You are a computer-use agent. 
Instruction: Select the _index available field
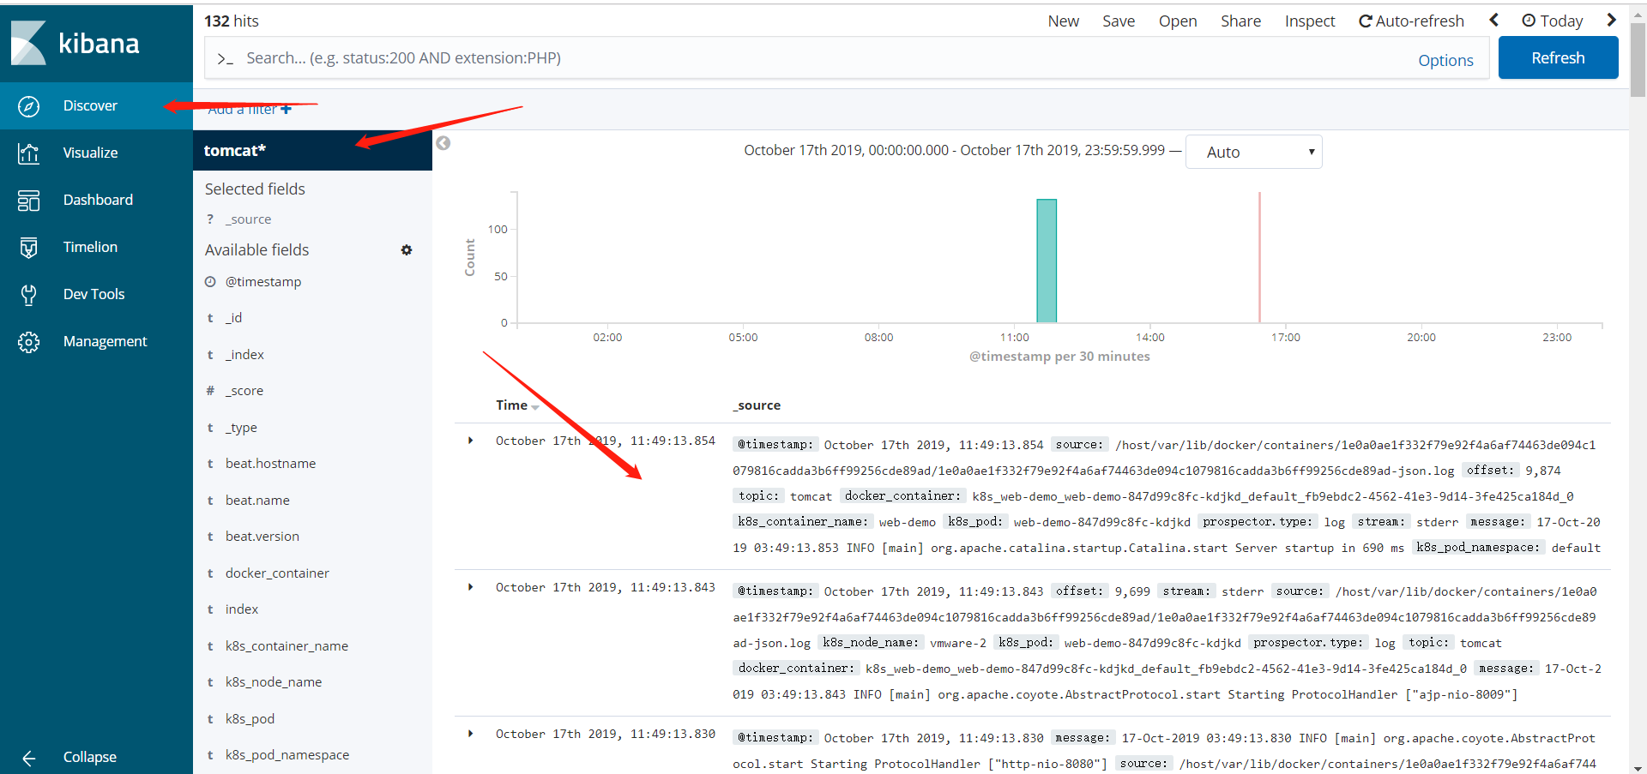pos(244,355)
